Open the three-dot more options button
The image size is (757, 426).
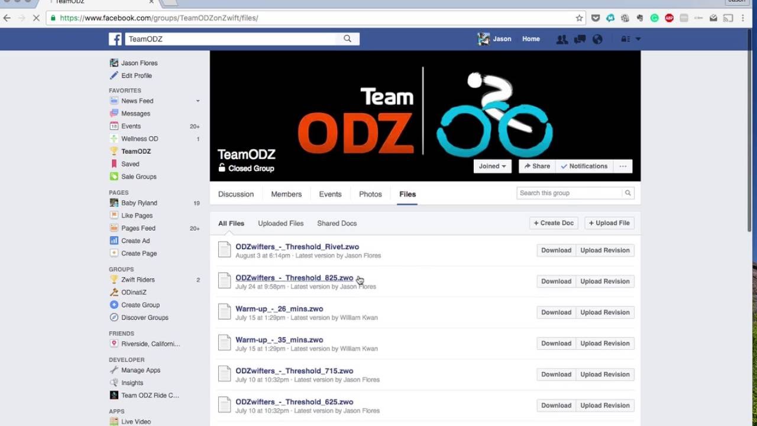click(x=623, y=166)
